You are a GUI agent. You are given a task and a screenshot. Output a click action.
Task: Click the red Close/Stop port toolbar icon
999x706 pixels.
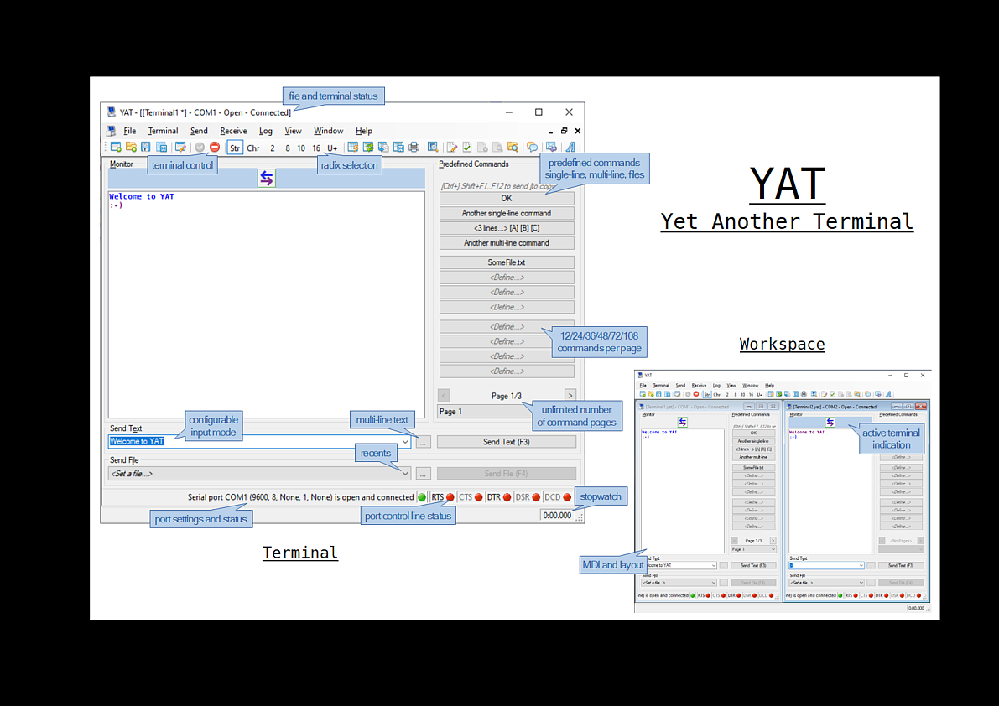click(x=215, y=148)
